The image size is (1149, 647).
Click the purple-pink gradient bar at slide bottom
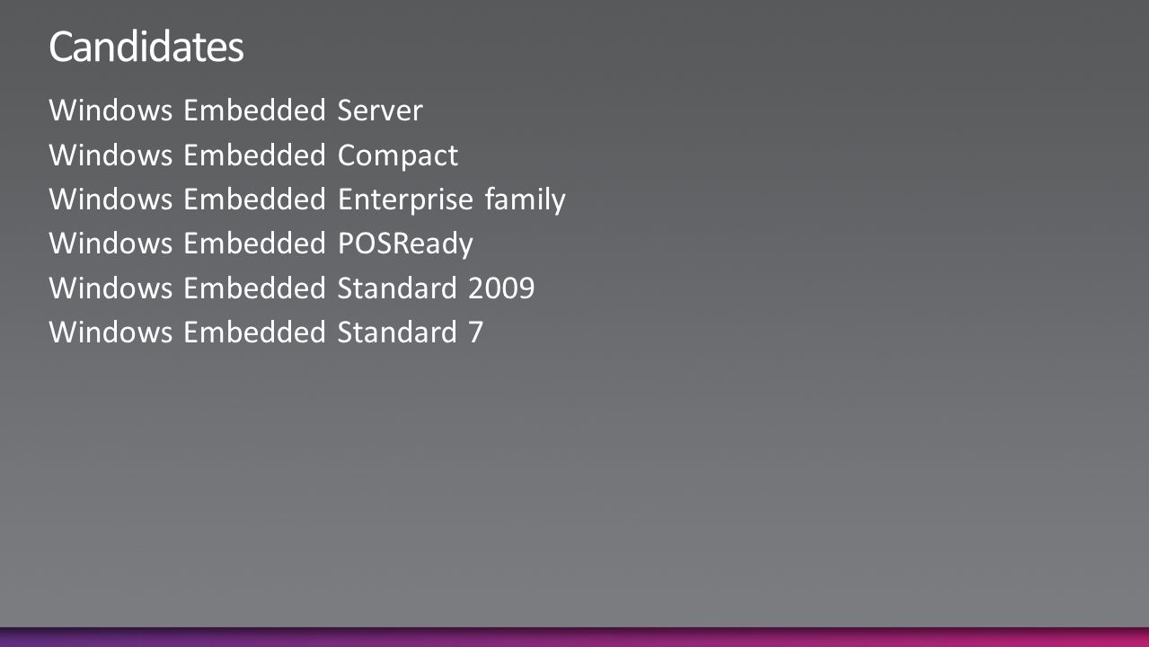click(574, 636)
